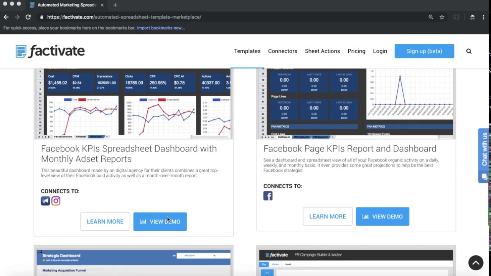Close the Automated Marketing Spreadsheet tab
The width and height of the screenshot is (491, 276).
pos(102,5)
